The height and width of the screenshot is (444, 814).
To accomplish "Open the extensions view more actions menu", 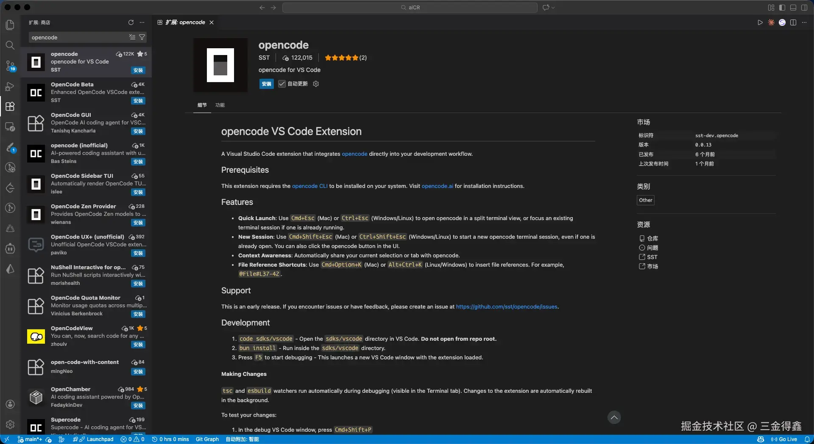I will coord(142,22).
